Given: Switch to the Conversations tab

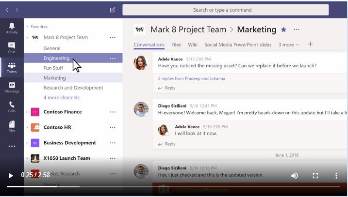Looking at the screenshot, I should click(149, 45).
